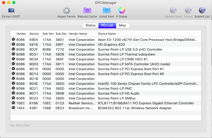This screenshot has height=138, width=212.
Task: Click magnifier icon beside HD Graphics 620
Action: point(13,44)
